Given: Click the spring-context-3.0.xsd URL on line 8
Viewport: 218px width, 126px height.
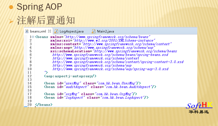Looking at the screenshot, I should 118,62.
